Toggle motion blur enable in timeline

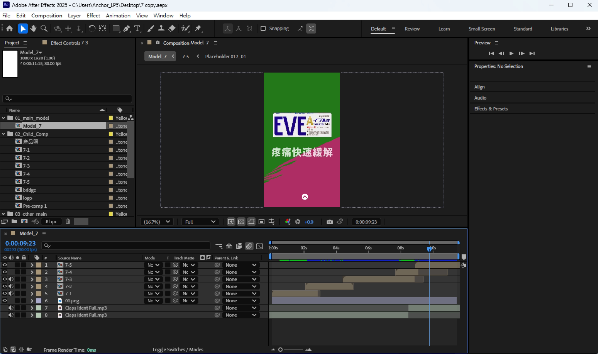click(x=249, y=246)
